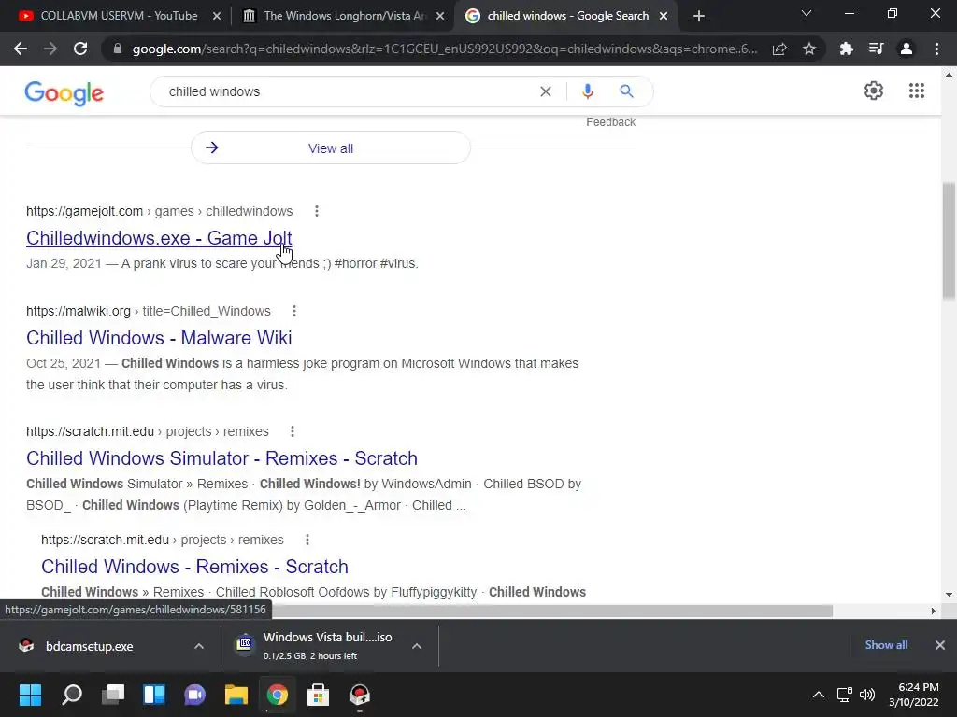The image size is (957, 717).
Task: Open the Extensions puzzle icon
Action: [x=846, y=49]
